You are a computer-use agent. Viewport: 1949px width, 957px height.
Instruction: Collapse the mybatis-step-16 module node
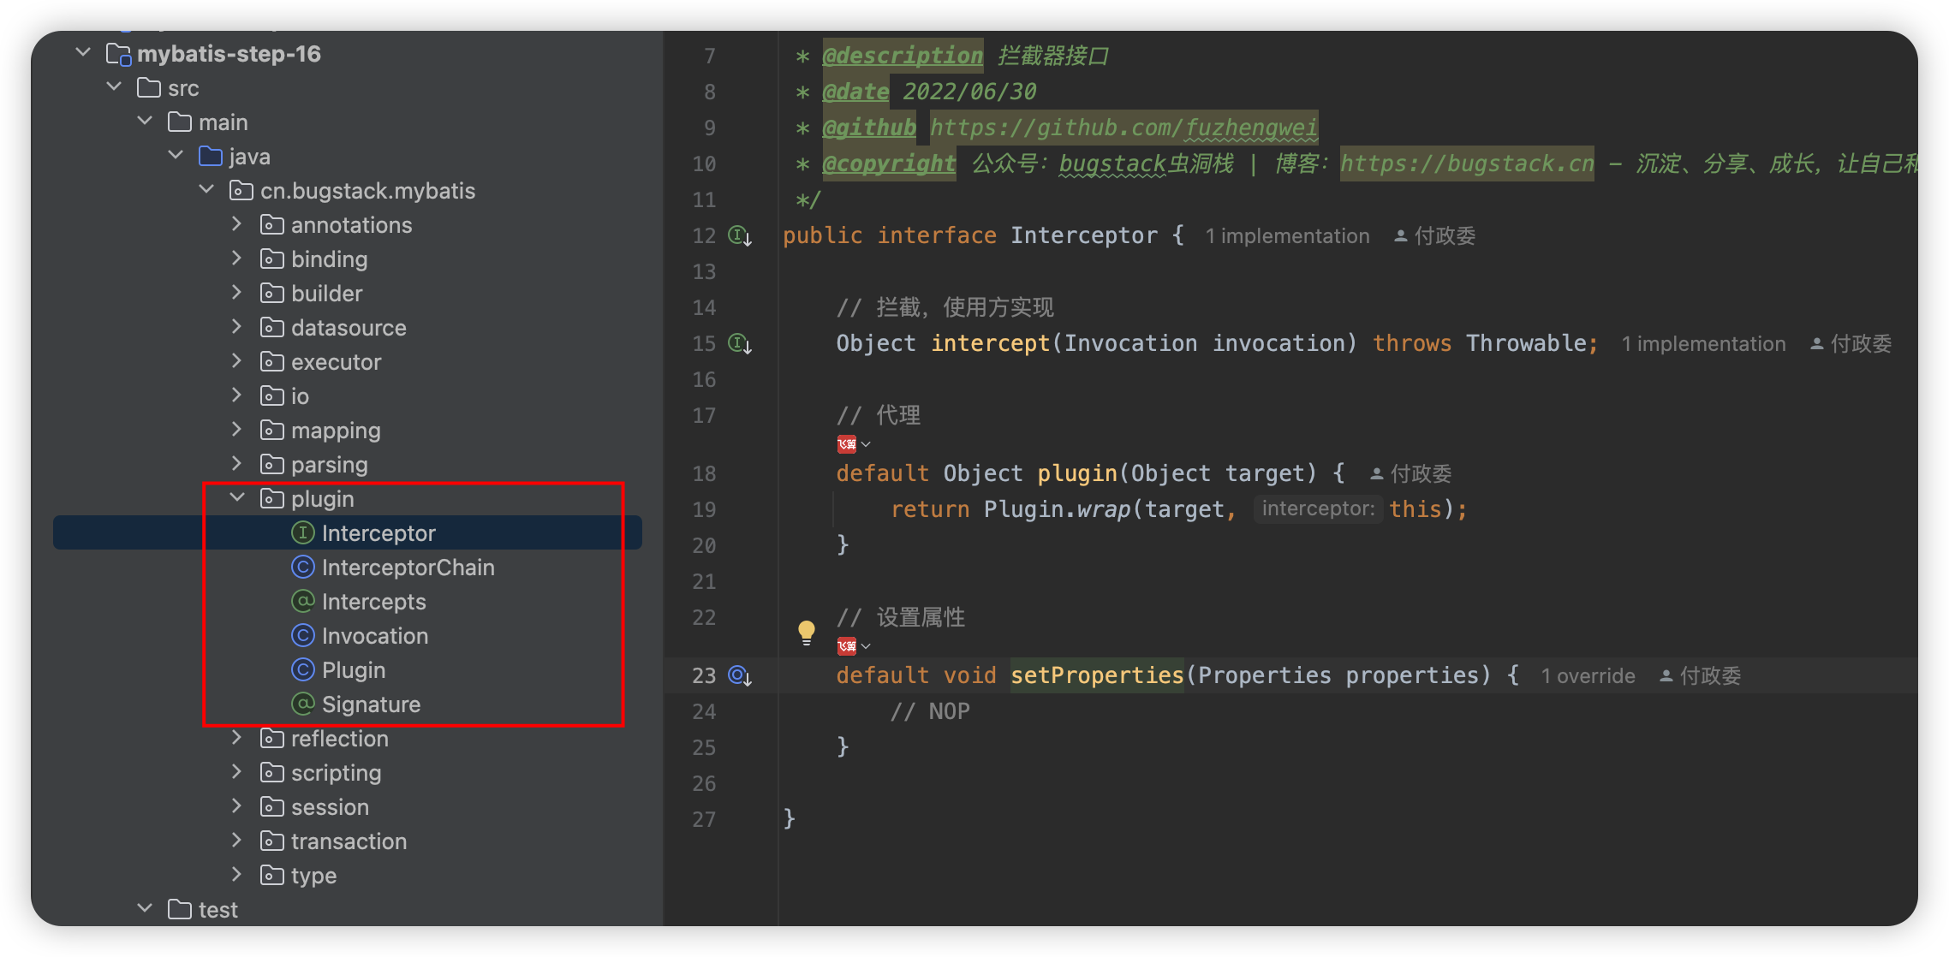click(83, 53)
